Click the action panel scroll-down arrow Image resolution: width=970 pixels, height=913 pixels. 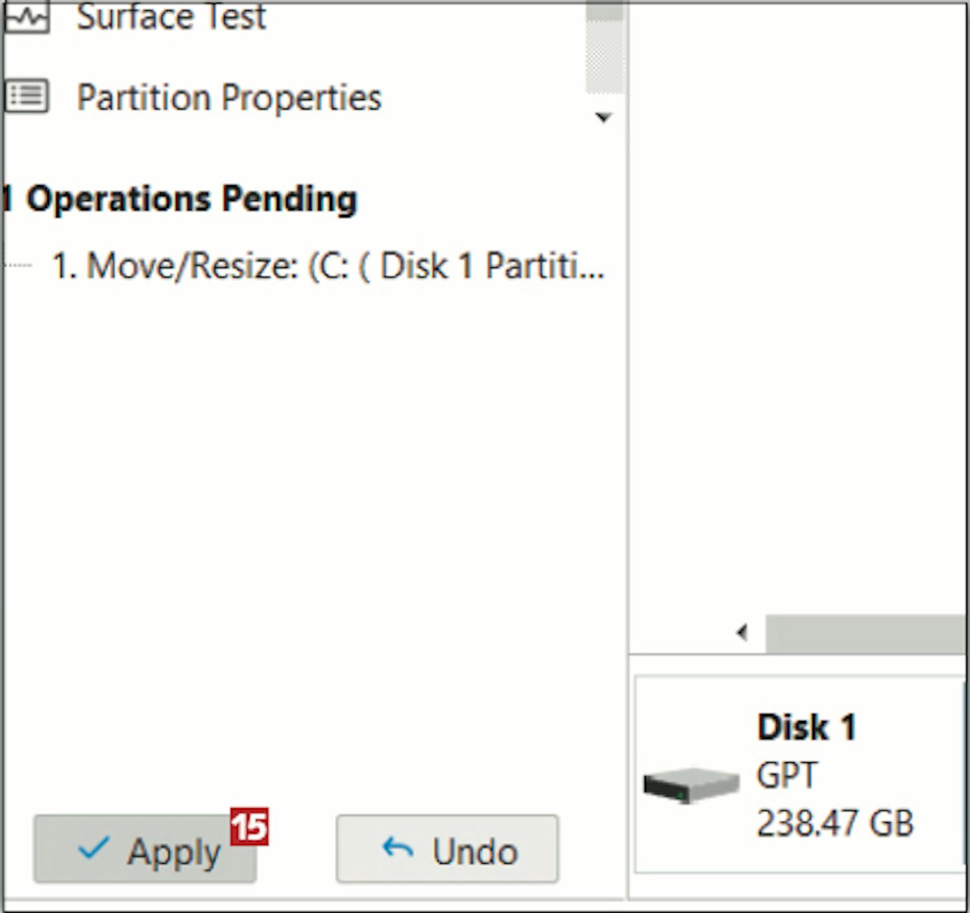coord(603,117)
